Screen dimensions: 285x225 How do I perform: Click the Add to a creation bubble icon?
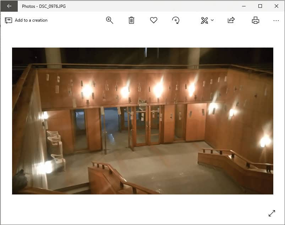click(x=8, y=20)
